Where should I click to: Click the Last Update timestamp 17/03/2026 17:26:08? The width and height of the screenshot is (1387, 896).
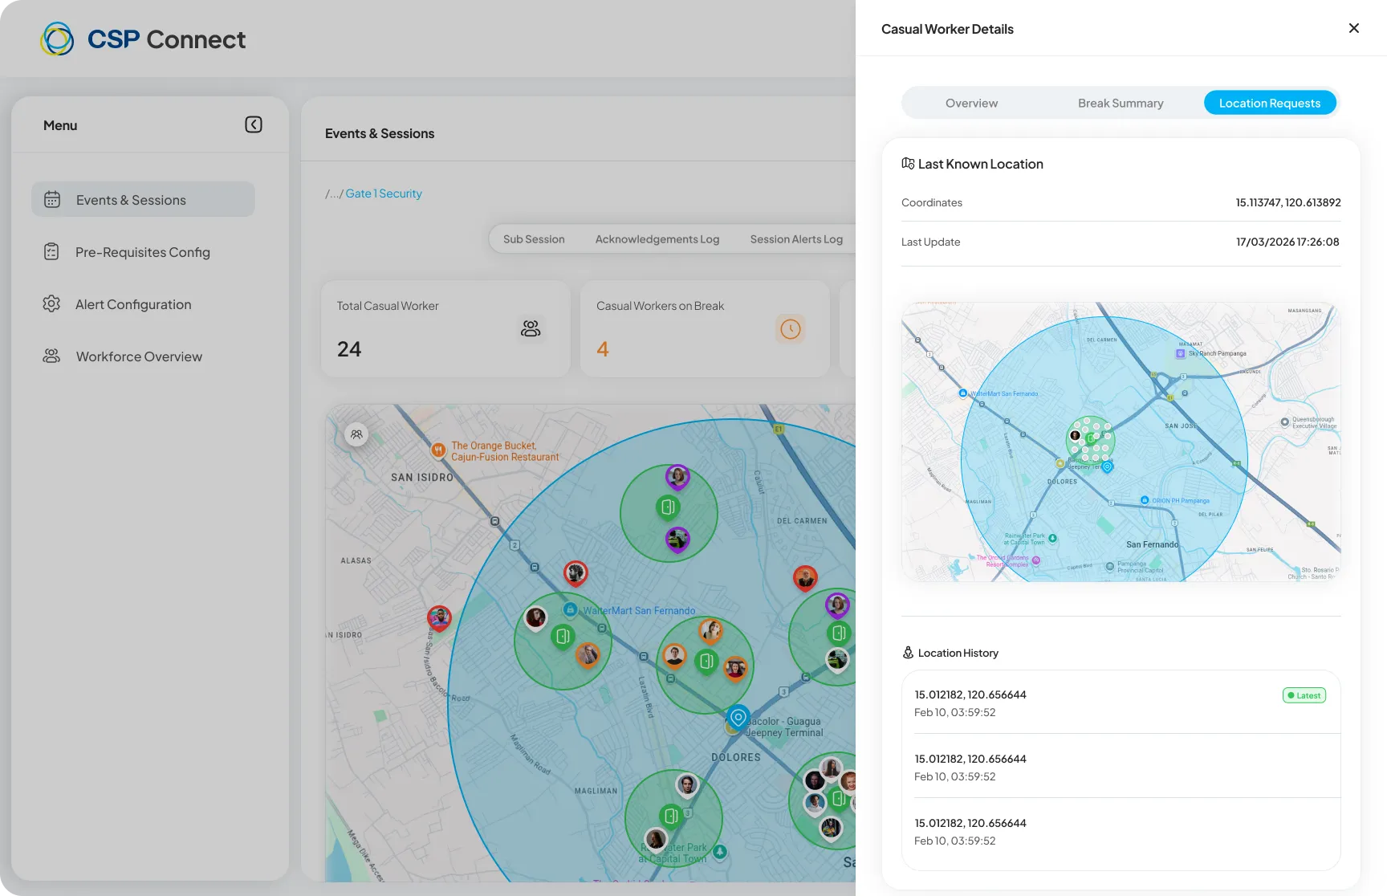[x=1287, y=242]
